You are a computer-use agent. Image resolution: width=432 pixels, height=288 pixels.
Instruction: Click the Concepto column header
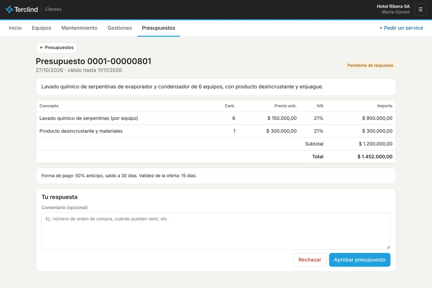click(49, 106)
